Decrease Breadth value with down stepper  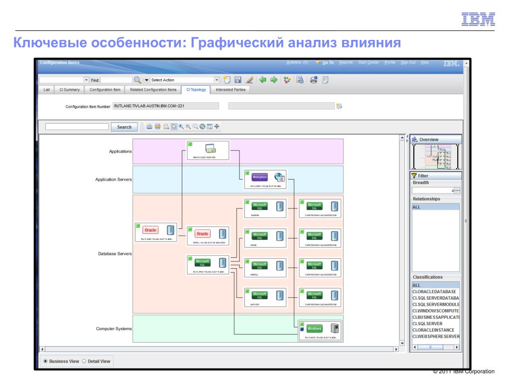pos(457,192)
